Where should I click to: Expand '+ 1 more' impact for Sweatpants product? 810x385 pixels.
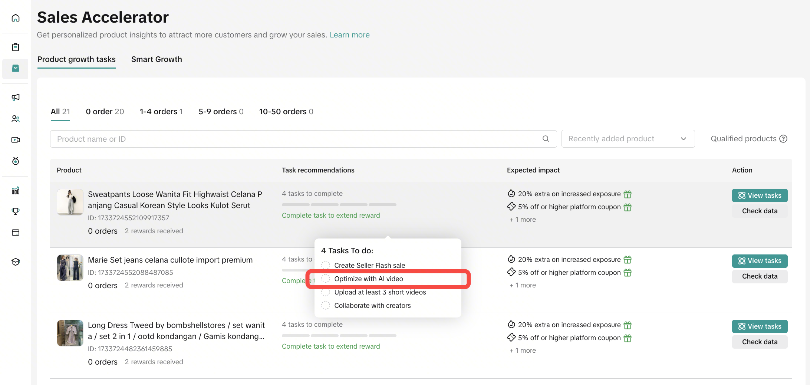pyautogui.click(x=523, y=220)
